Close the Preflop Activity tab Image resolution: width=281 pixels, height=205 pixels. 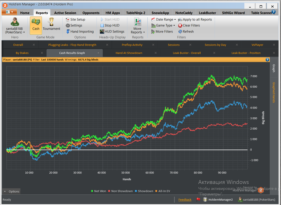[x=153, y=45]
